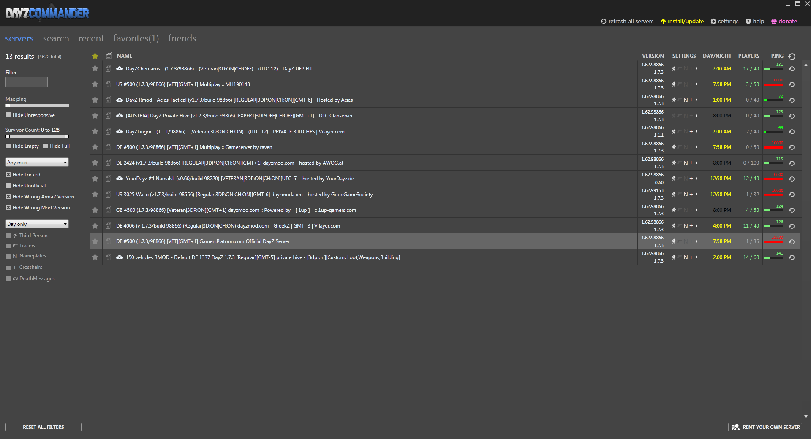The height and width of the screenshot is (439, 811).
Task: Enable the DeathMessages filter checkbox
Action: coord(8,279)
